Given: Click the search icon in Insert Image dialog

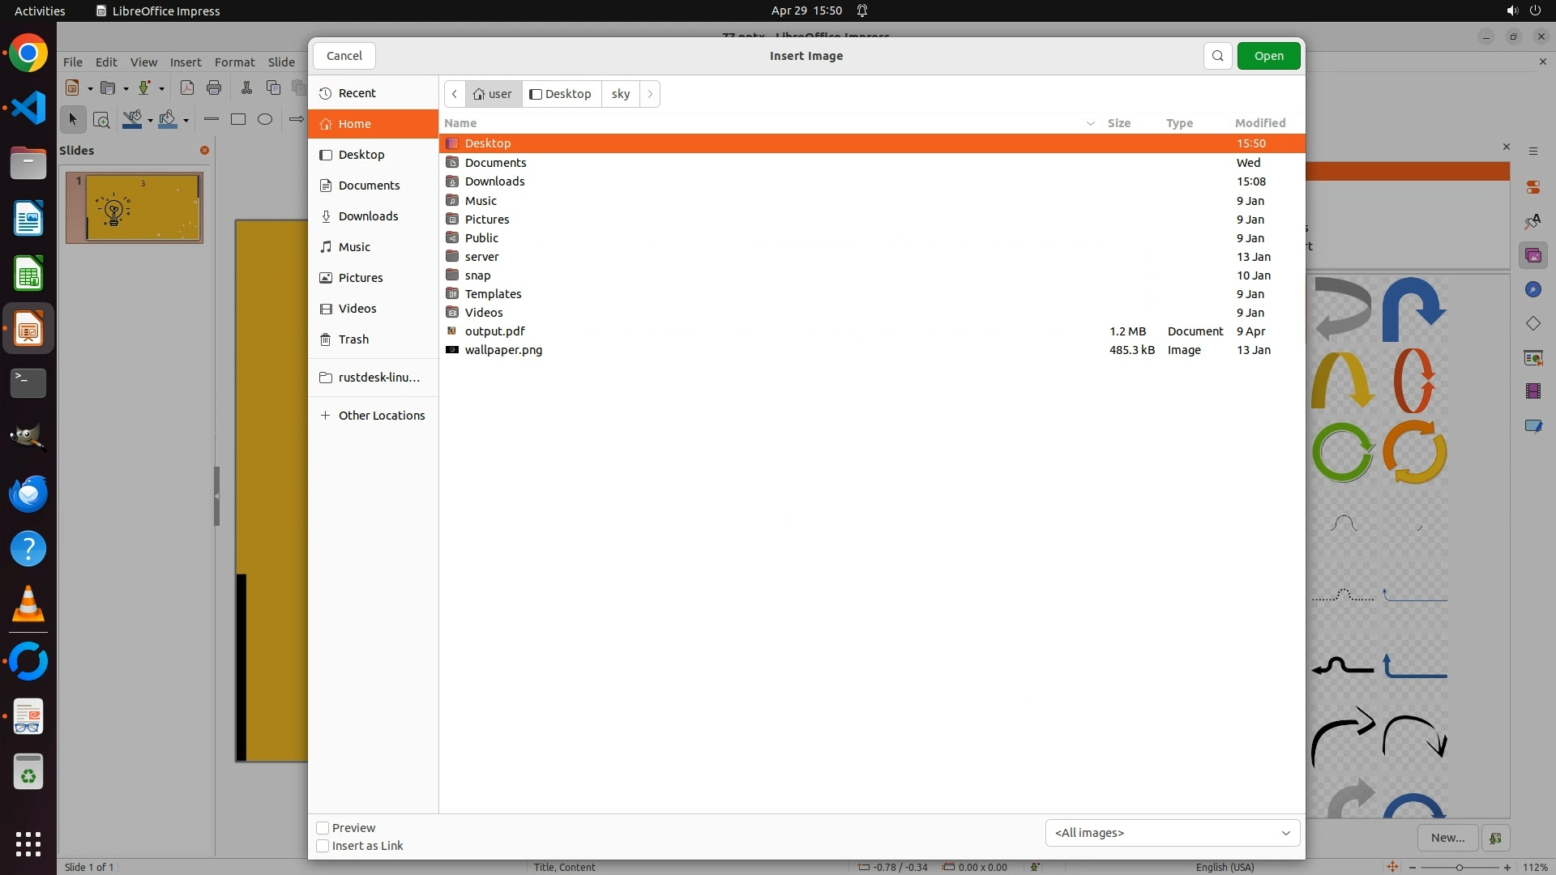Looking at the screenshot, I should pyautogui.click(x=1217, y=56).
